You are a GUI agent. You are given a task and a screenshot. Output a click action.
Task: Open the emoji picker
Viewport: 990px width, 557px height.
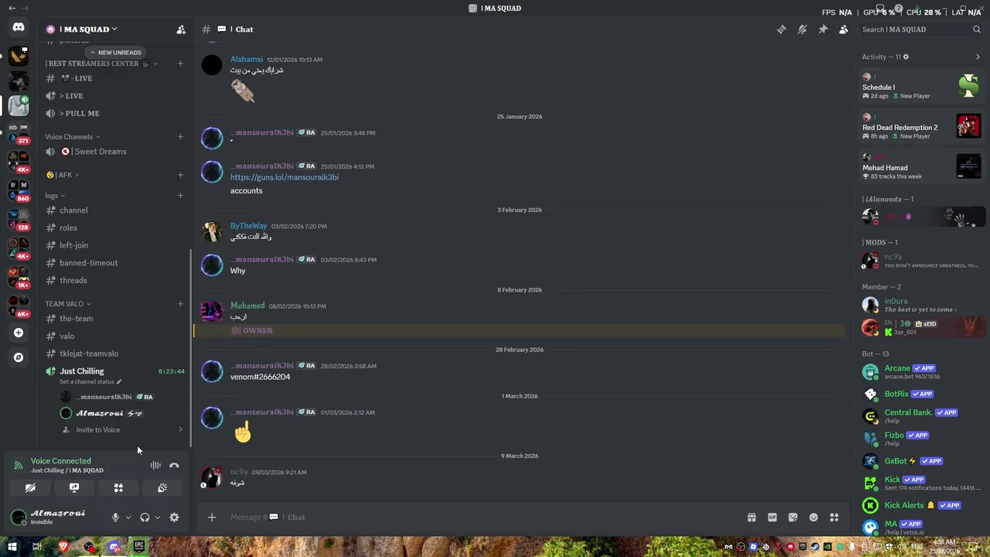tap(814, 518)
